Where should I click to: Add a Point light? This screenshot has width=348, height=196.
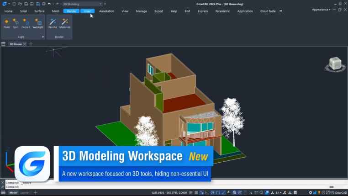[6, 23]
